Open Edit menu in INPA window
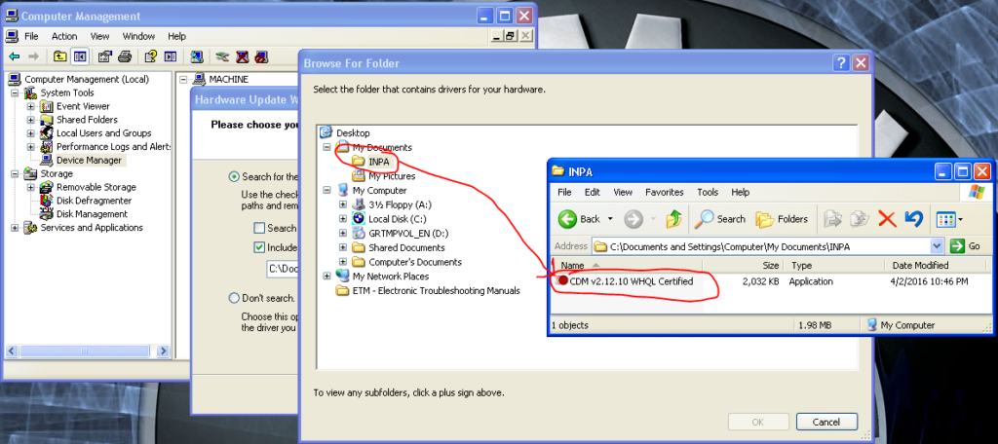 tap(592, 192)
